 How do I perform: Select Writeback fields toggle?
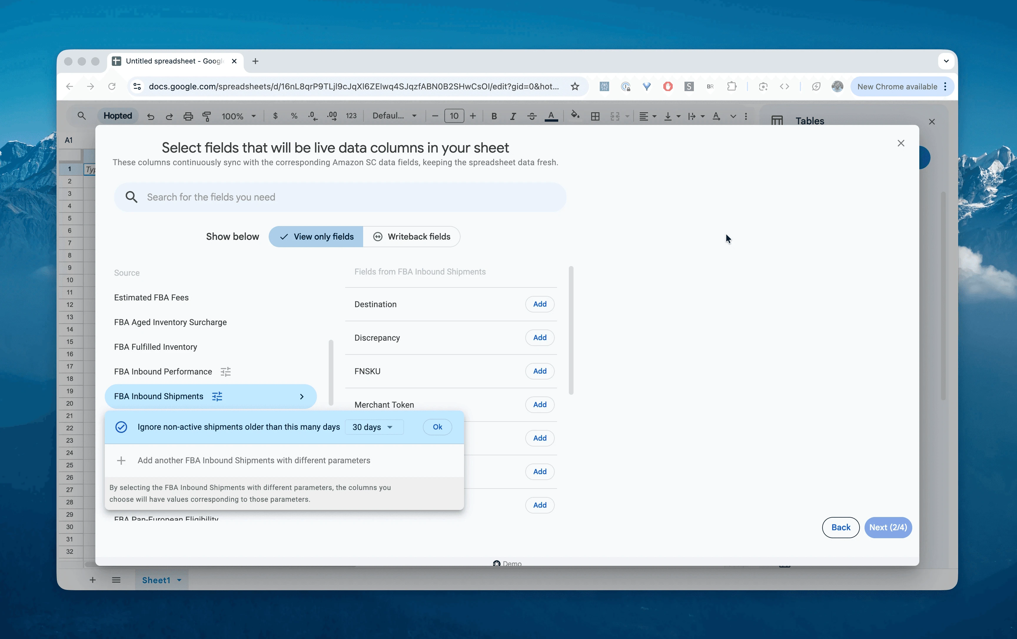[x=411, y=237]
